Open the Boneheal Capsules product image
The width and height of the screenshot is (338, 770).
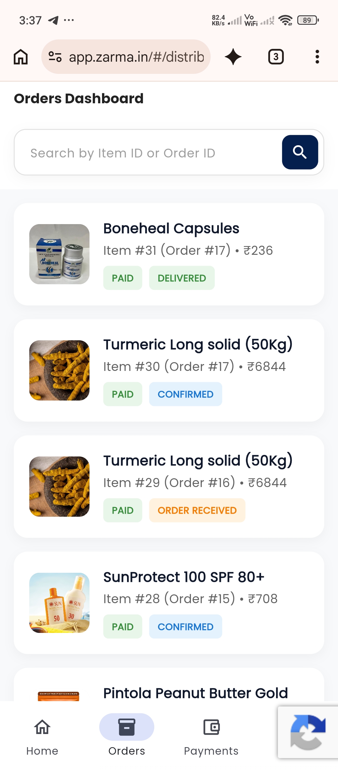(59, 254)
